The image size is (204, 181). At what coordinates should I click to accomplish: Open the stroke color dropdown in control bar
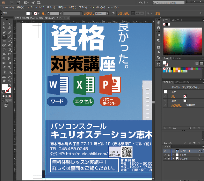coord(38,13)
